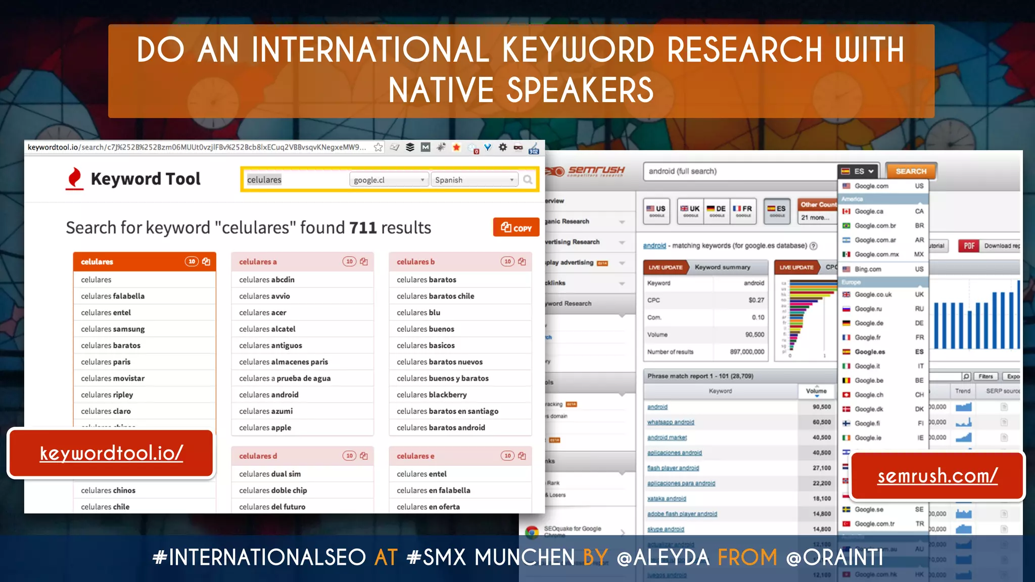Click the SEMrush logo
Image resolution: width=1035 pixels, height=582 pixels.
(586, 171)
